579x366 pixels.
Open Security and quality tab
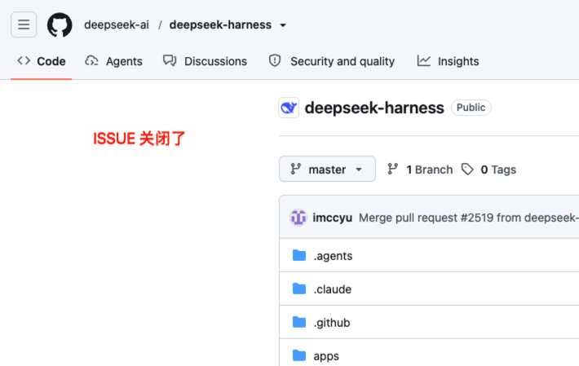(332, 61)
